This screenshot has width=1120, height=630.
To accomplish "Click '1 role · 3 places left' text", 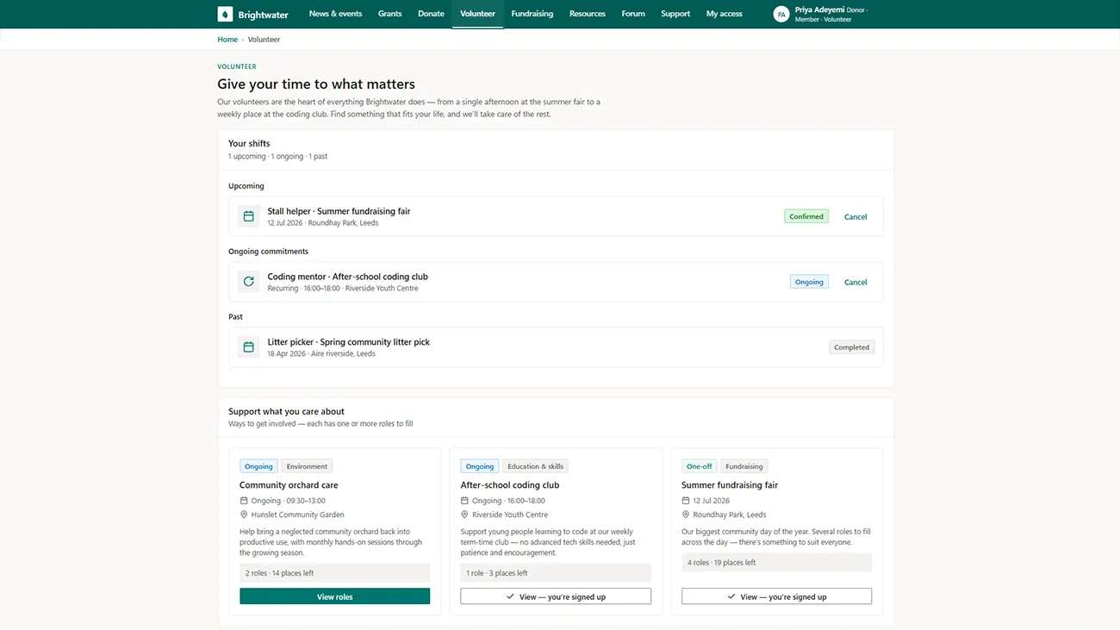I will 497,573.
